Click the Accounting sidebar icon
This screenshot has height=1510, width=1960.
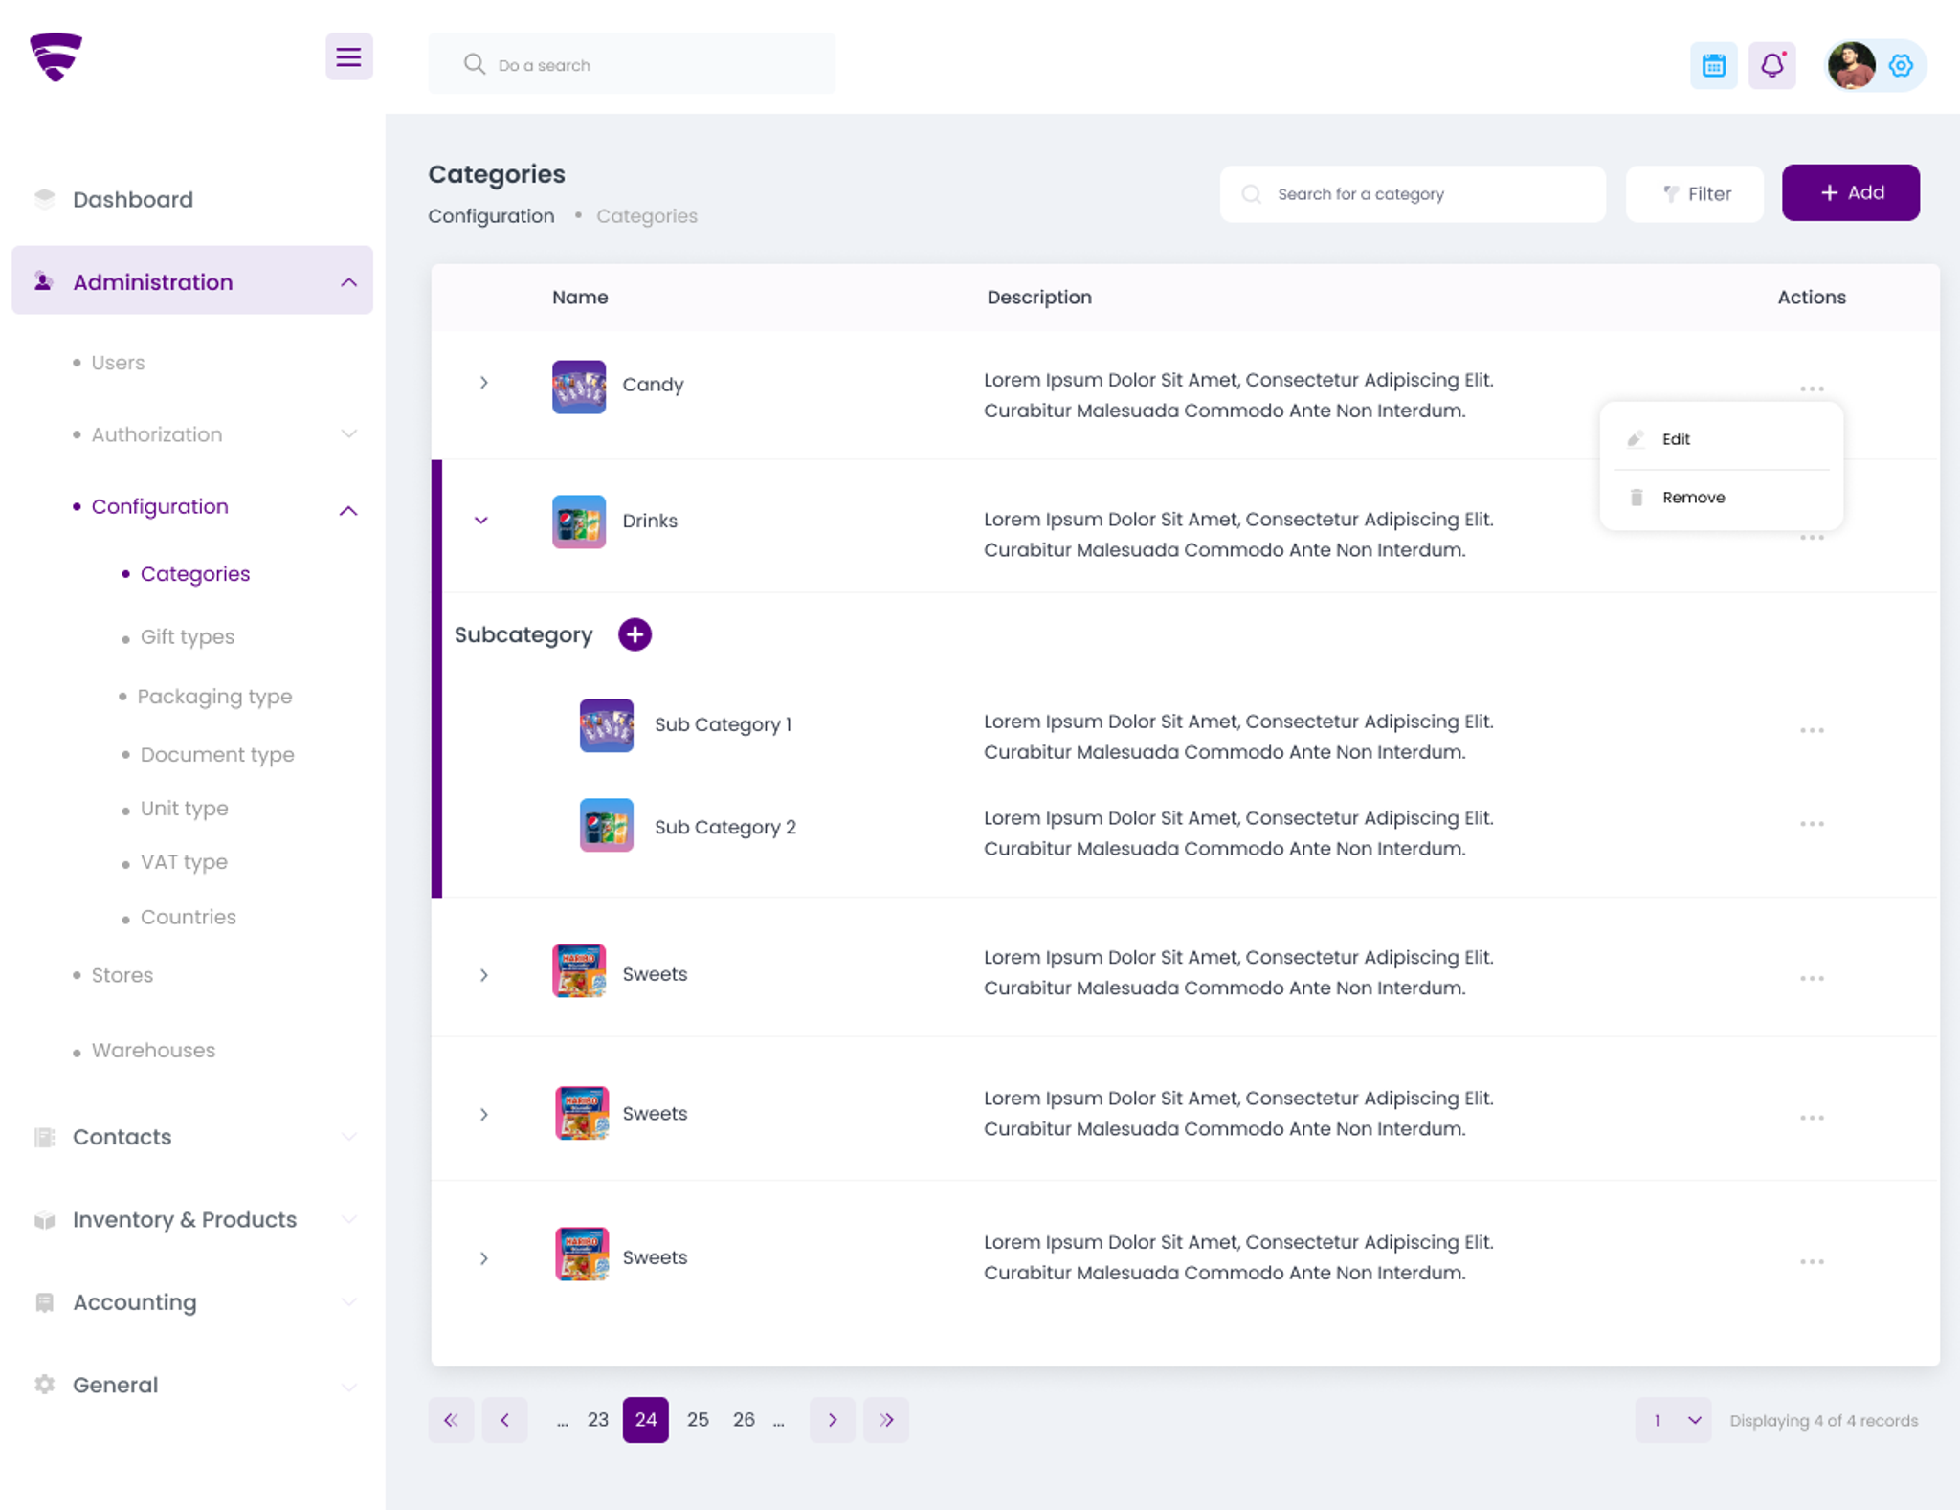click(x=44, y=1302)
